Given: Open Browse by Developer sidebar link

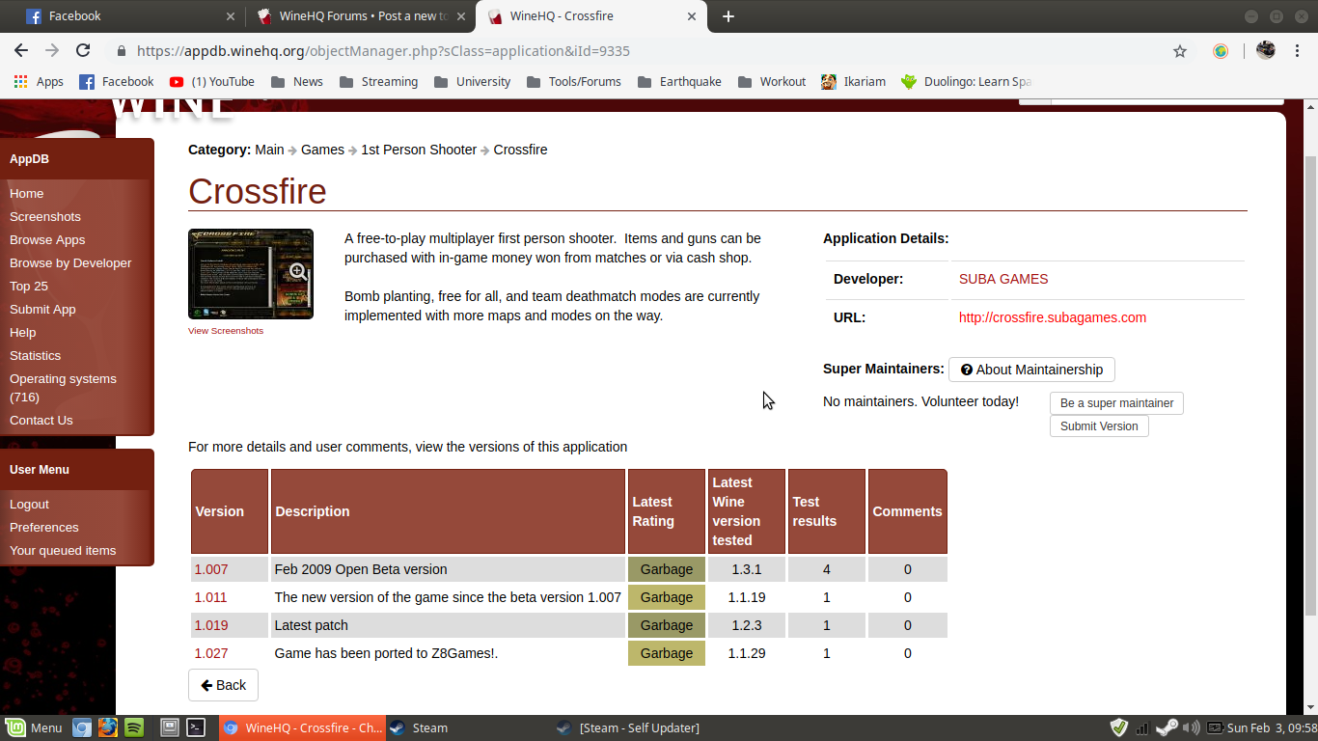Looking at the screenshot, I should pyautogui.click(x=70, y=263).
